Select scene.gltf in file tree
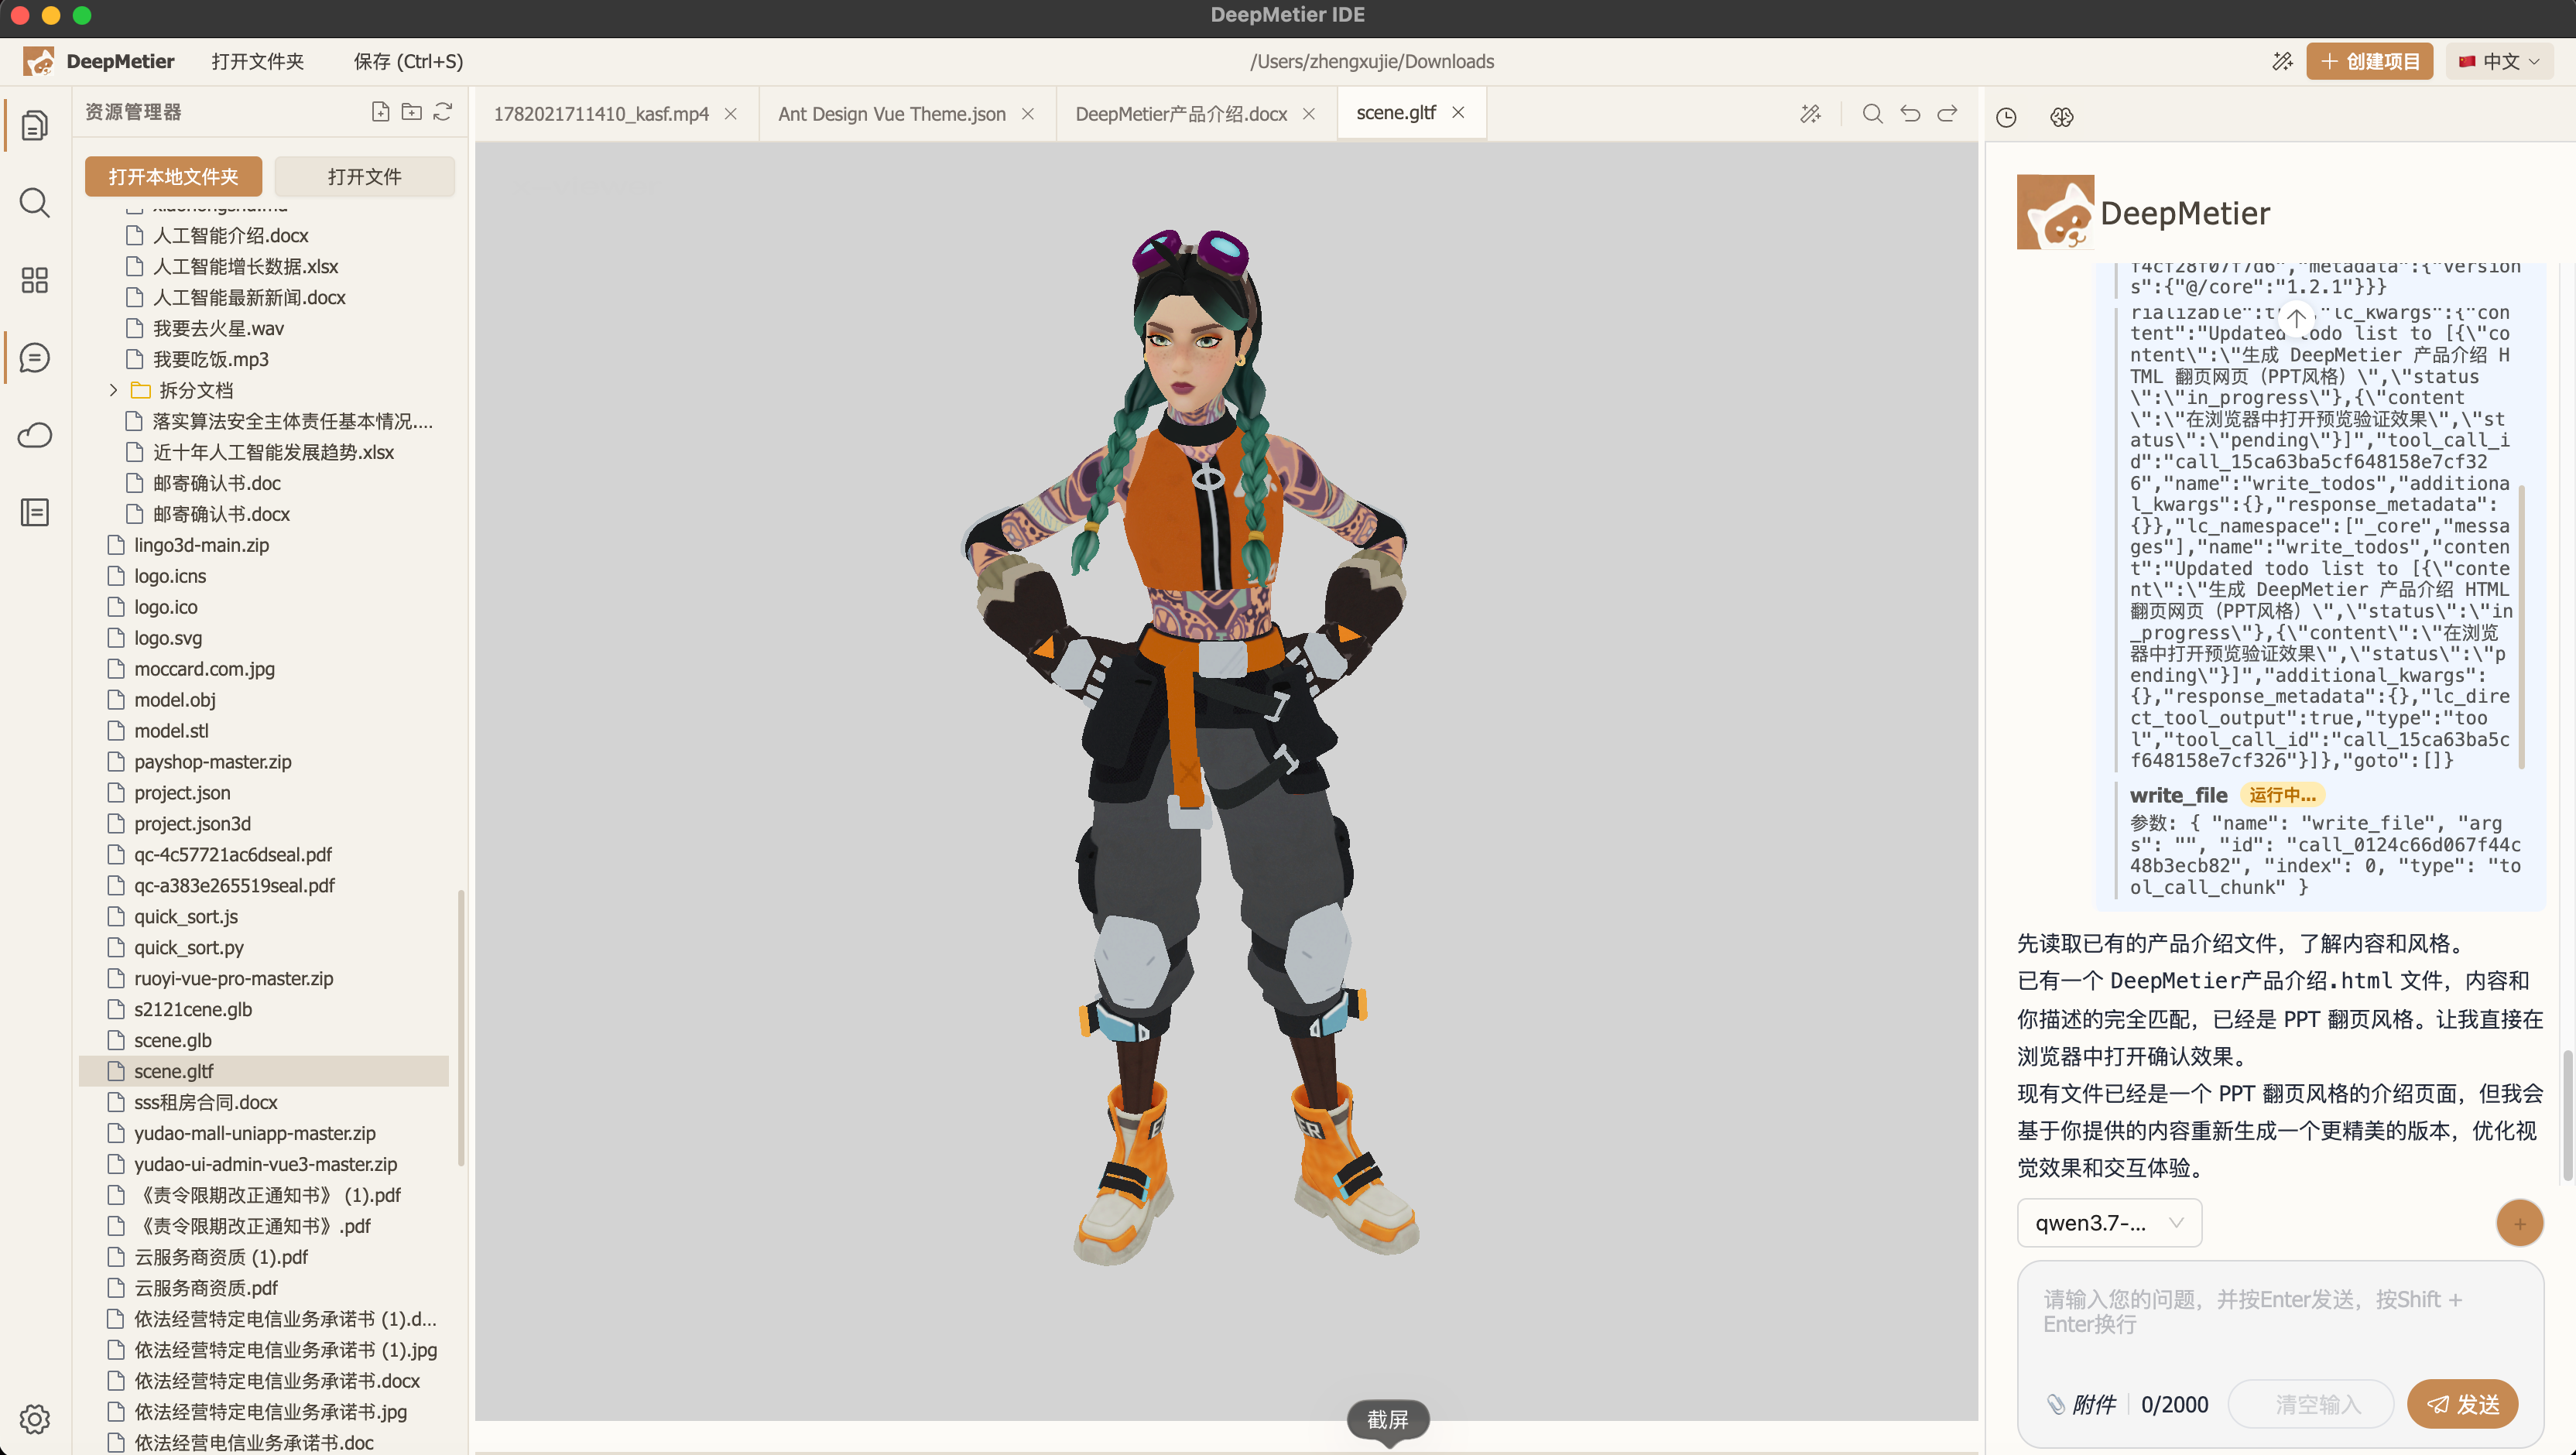 (263, 1071)
